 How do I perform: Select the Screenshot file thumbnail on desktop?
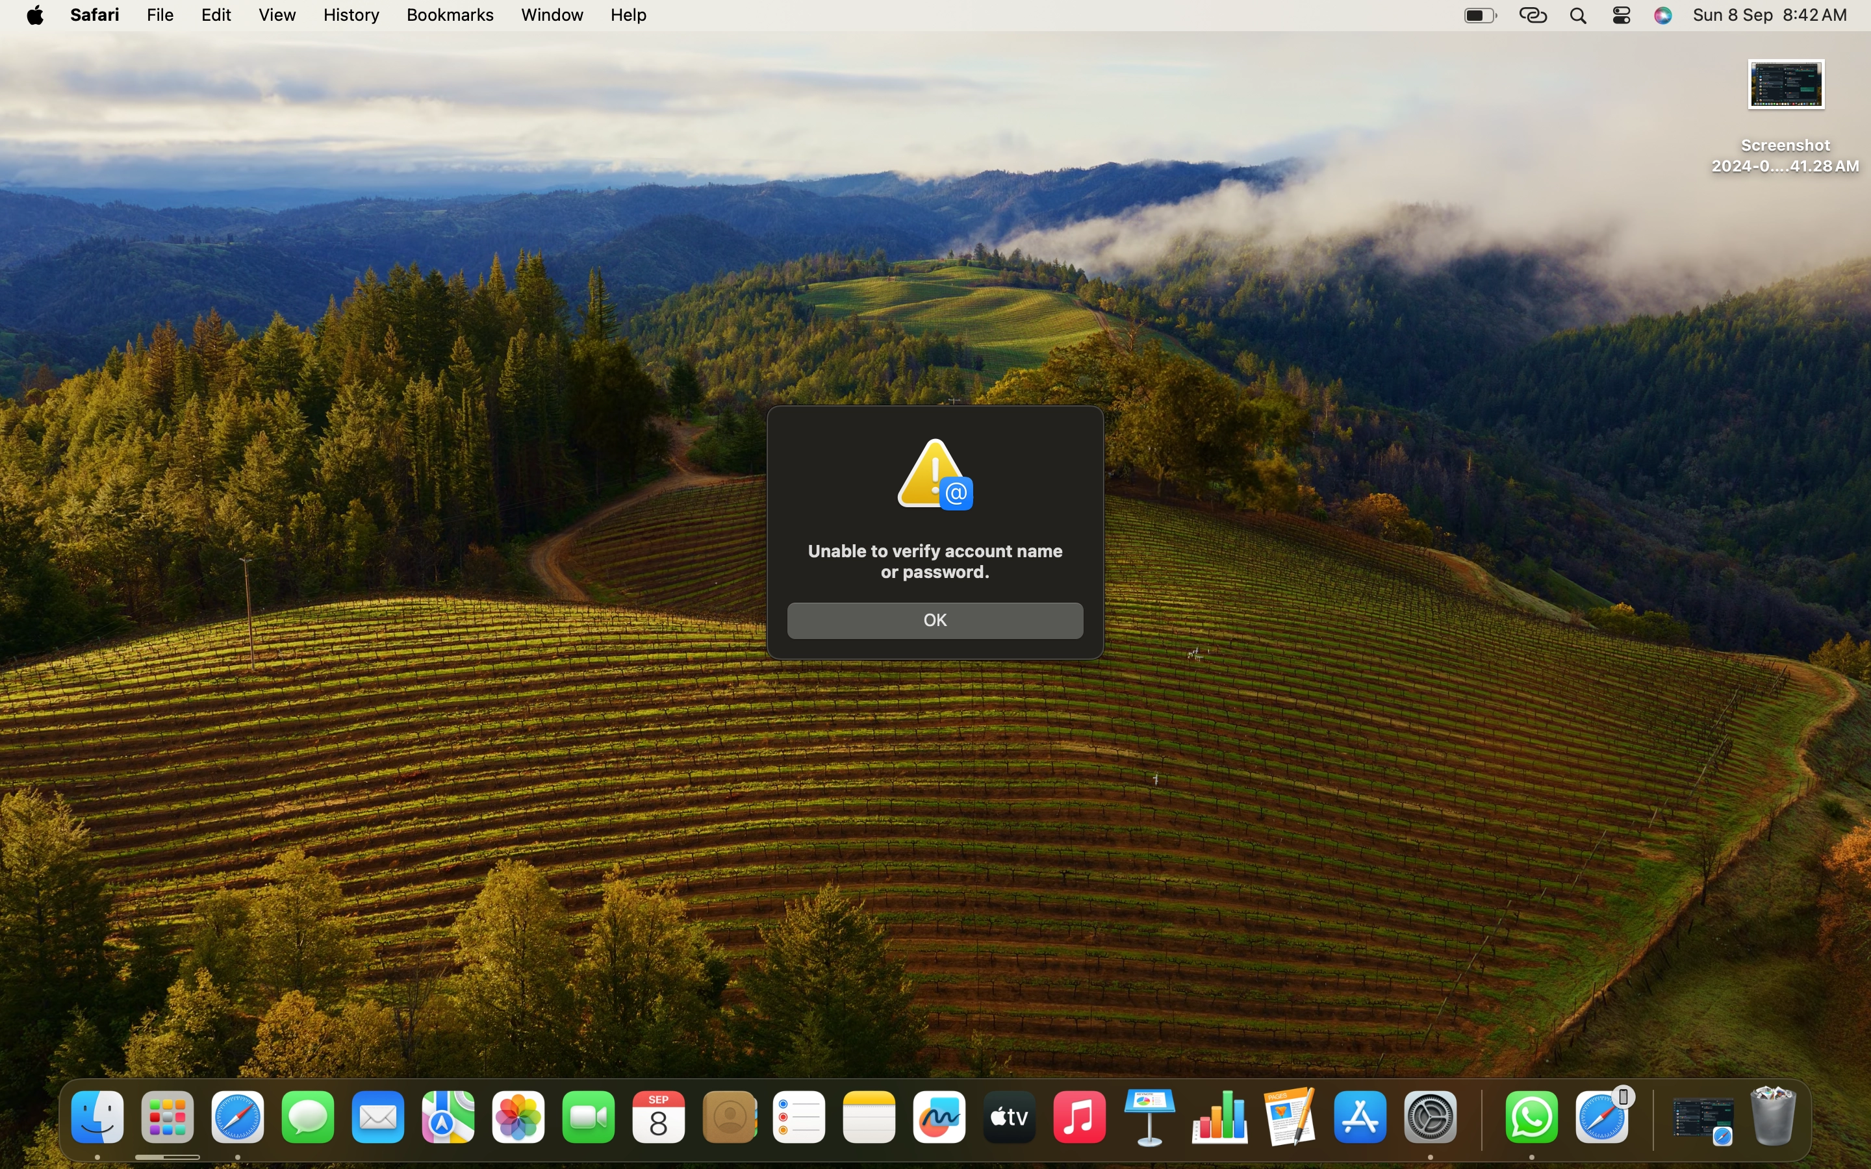click(1786, 84)
